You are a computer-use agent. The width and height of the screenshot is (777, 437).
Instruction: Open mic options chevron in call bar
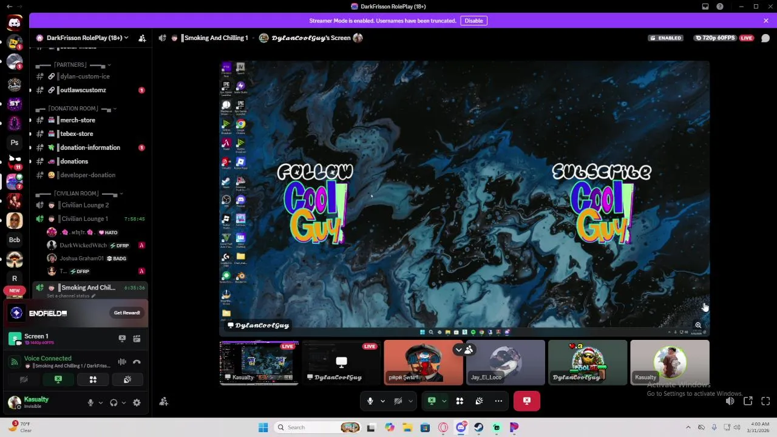382,401
